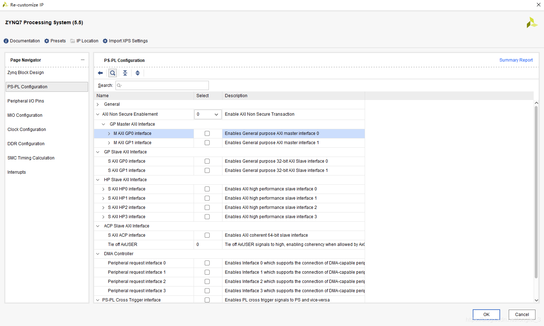
Task: Click the back arrow toolbar icon
Action: [x=100, y=73]
